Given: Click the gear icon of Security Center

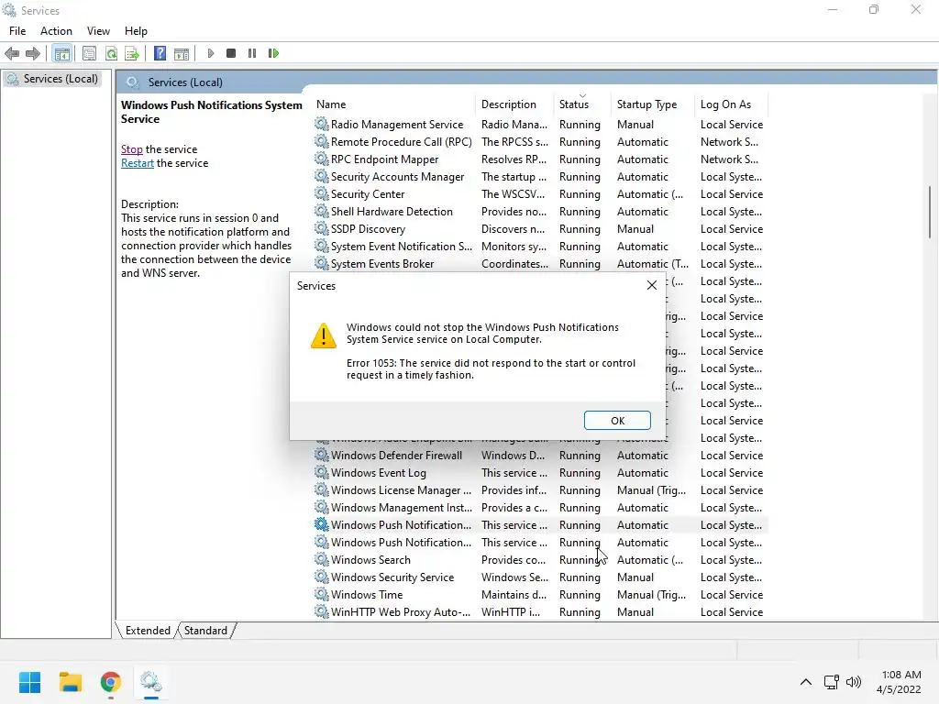Looking at the screenshot, I should point(322,193).
